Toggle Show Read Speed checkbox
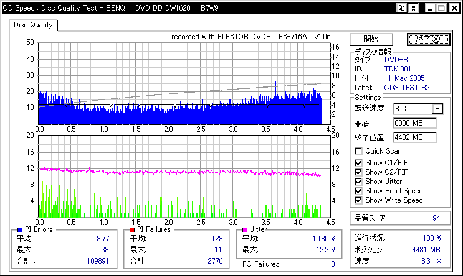Image resolution: width=463 pixels, height=276 pixels. click(x=358, y=191)
